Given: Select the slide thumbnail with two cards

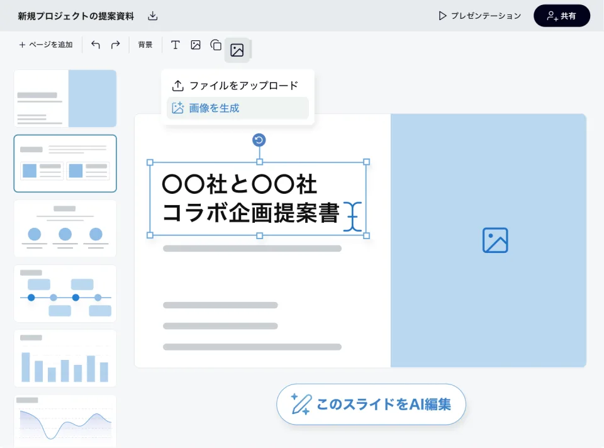Looking at the screenshot, I should [x=65, y=164].
